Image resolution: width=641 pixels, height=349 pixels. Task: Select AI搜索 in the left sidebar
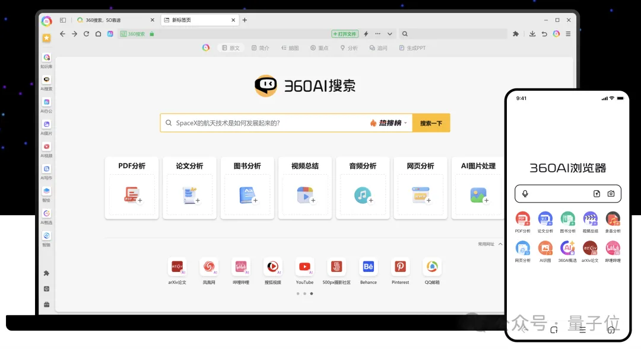[x=47, y=82]
